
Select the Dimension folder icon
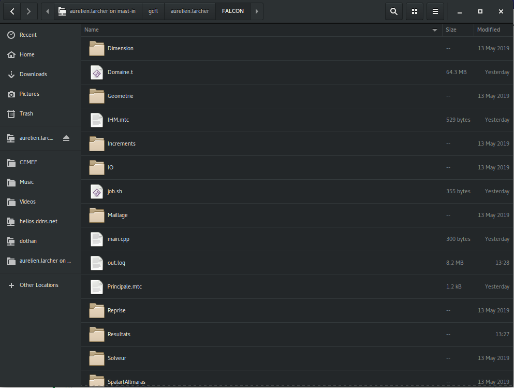pos(97,49)
